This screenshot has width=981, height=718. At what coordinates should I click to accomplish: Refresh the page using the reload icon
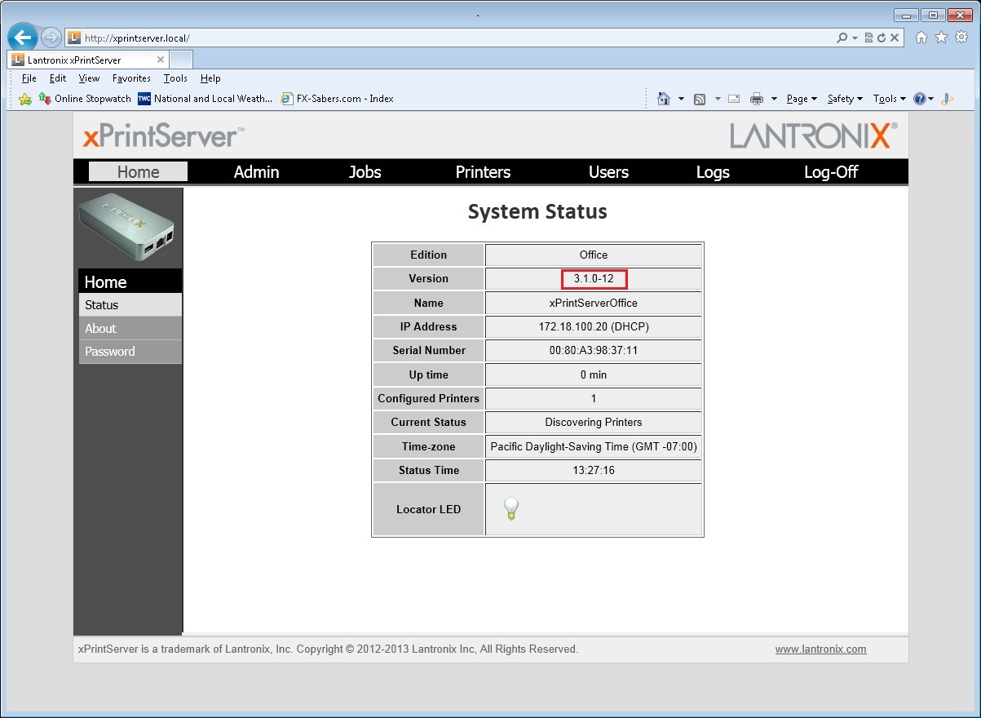882,38
